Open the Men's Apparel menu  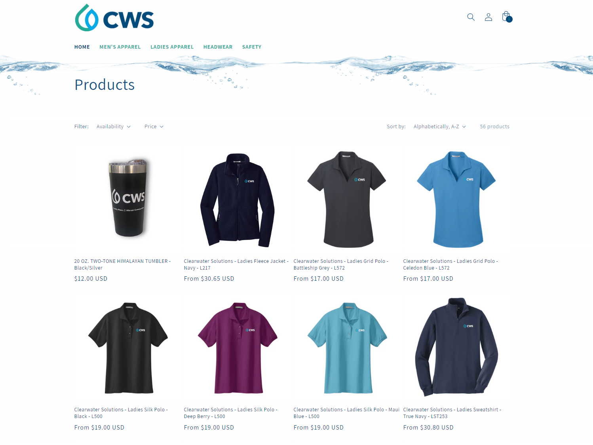pos(120,47)
